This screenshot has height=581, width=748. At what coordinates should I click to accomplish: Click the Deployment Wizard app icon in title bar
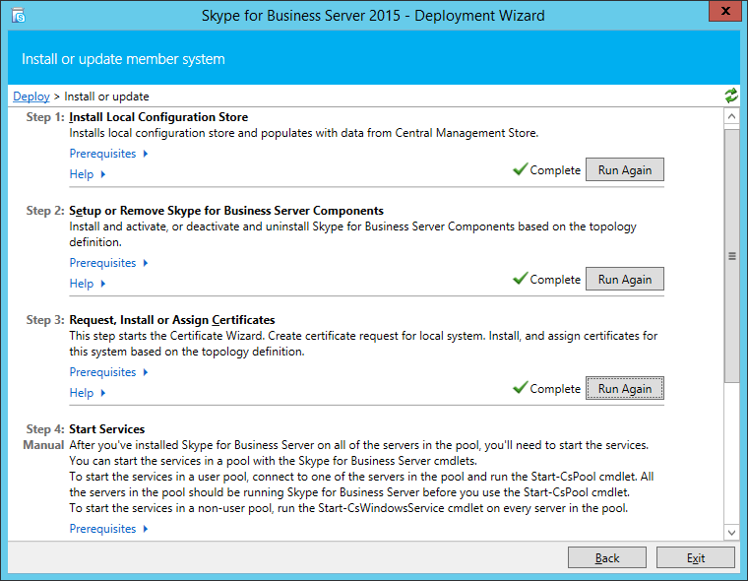18,16
